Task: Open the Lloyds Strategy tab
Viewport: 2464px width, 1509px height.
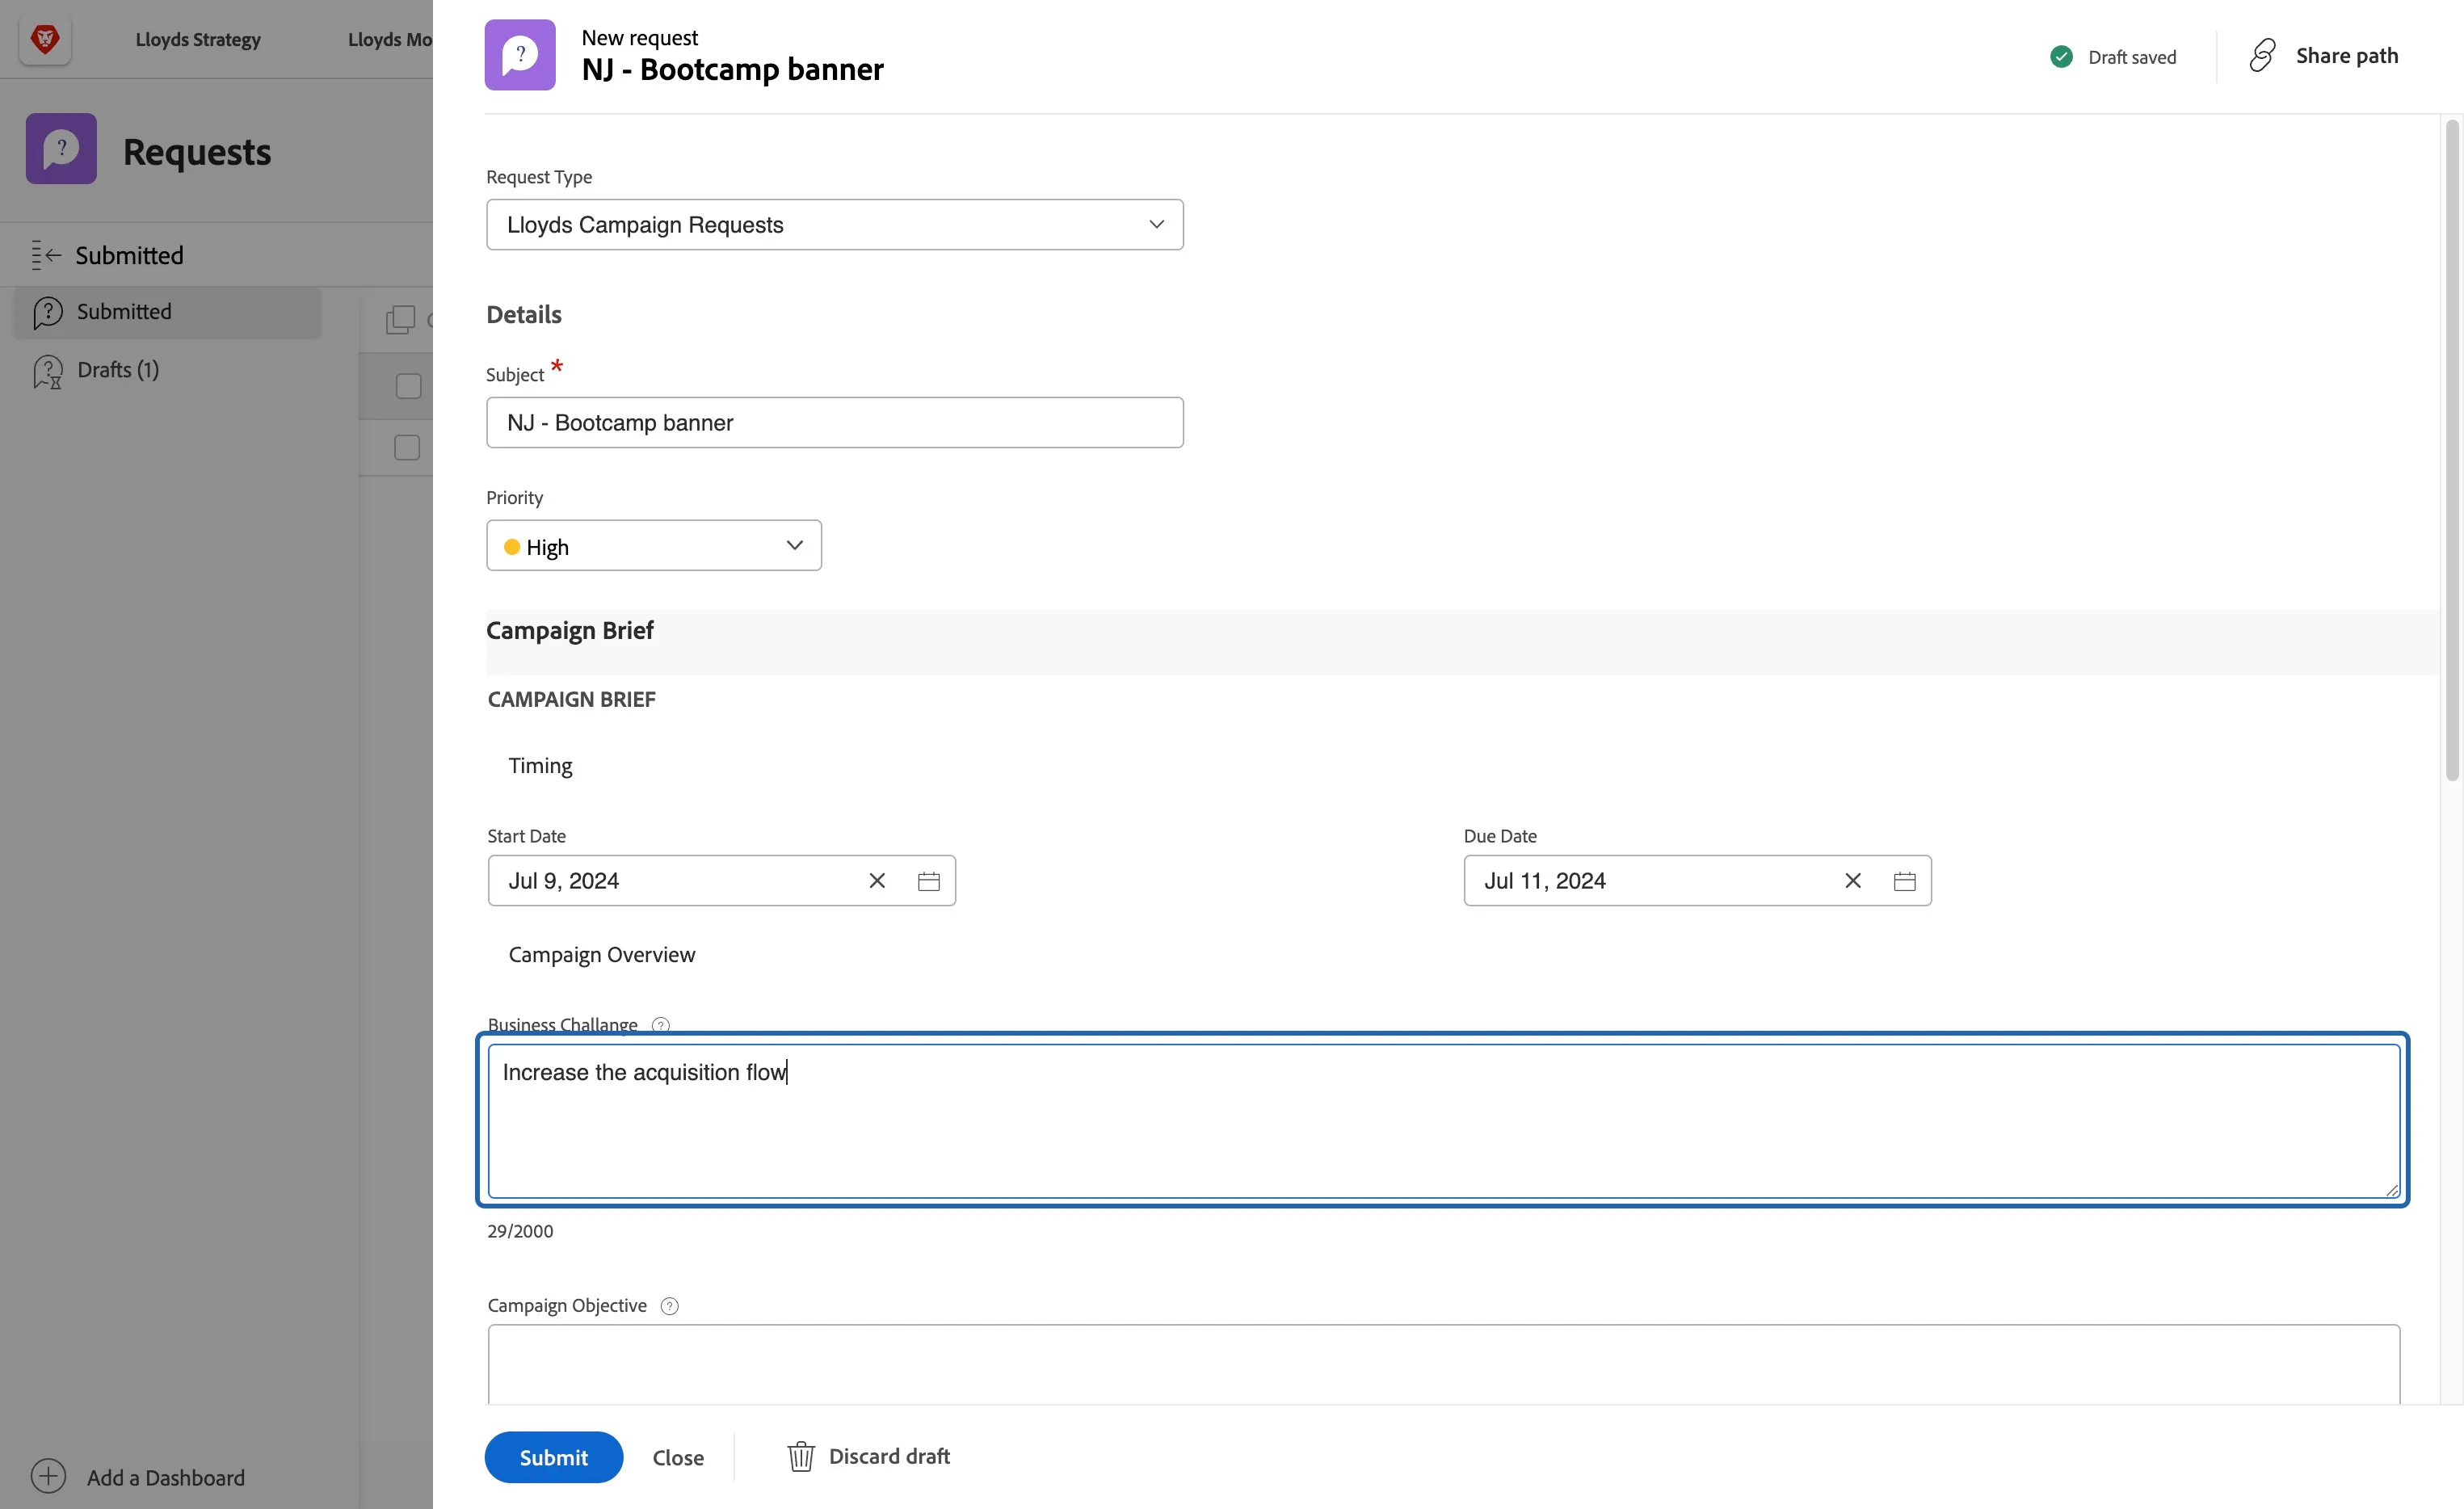Action: pyautogui.click(x=198, y=40)
